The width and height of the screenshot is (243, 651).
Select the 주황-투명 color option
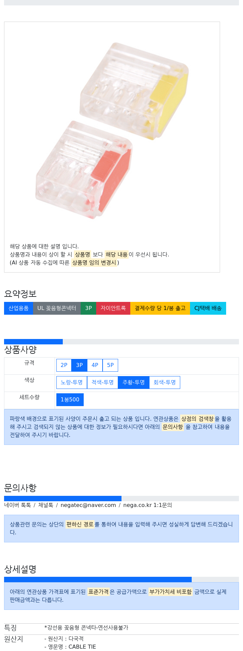pos(134,383)
